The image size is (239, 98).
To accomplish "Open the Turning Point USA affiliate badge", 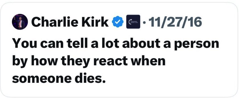I will click(133, 22).
